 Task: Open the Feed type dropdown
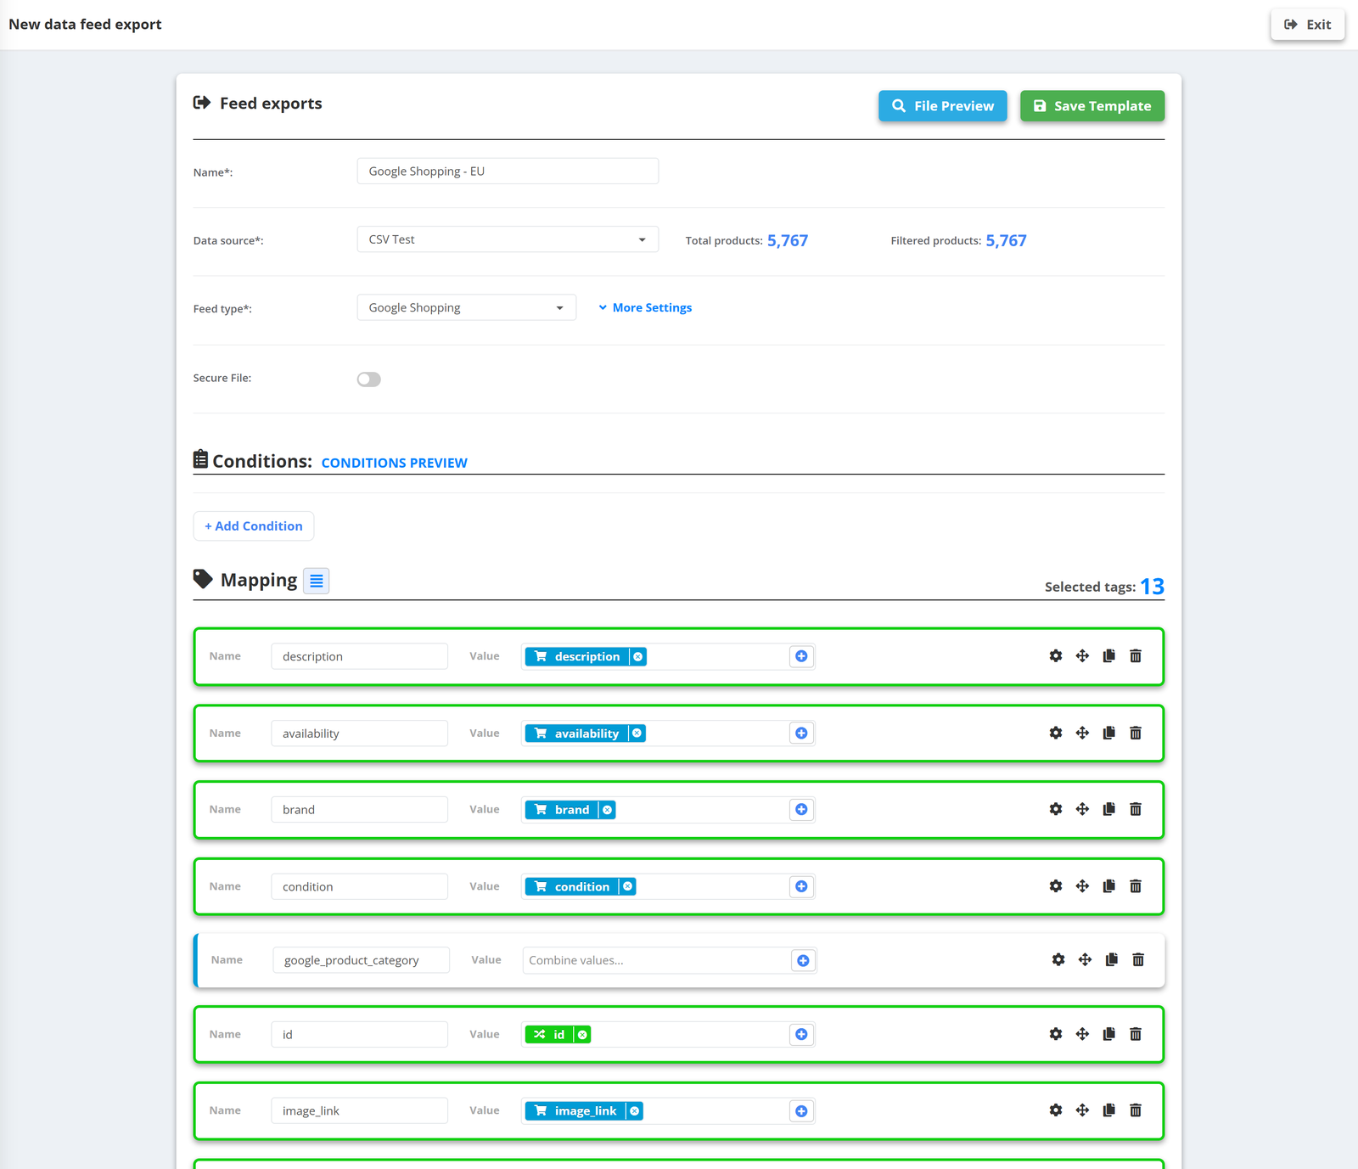467,307
